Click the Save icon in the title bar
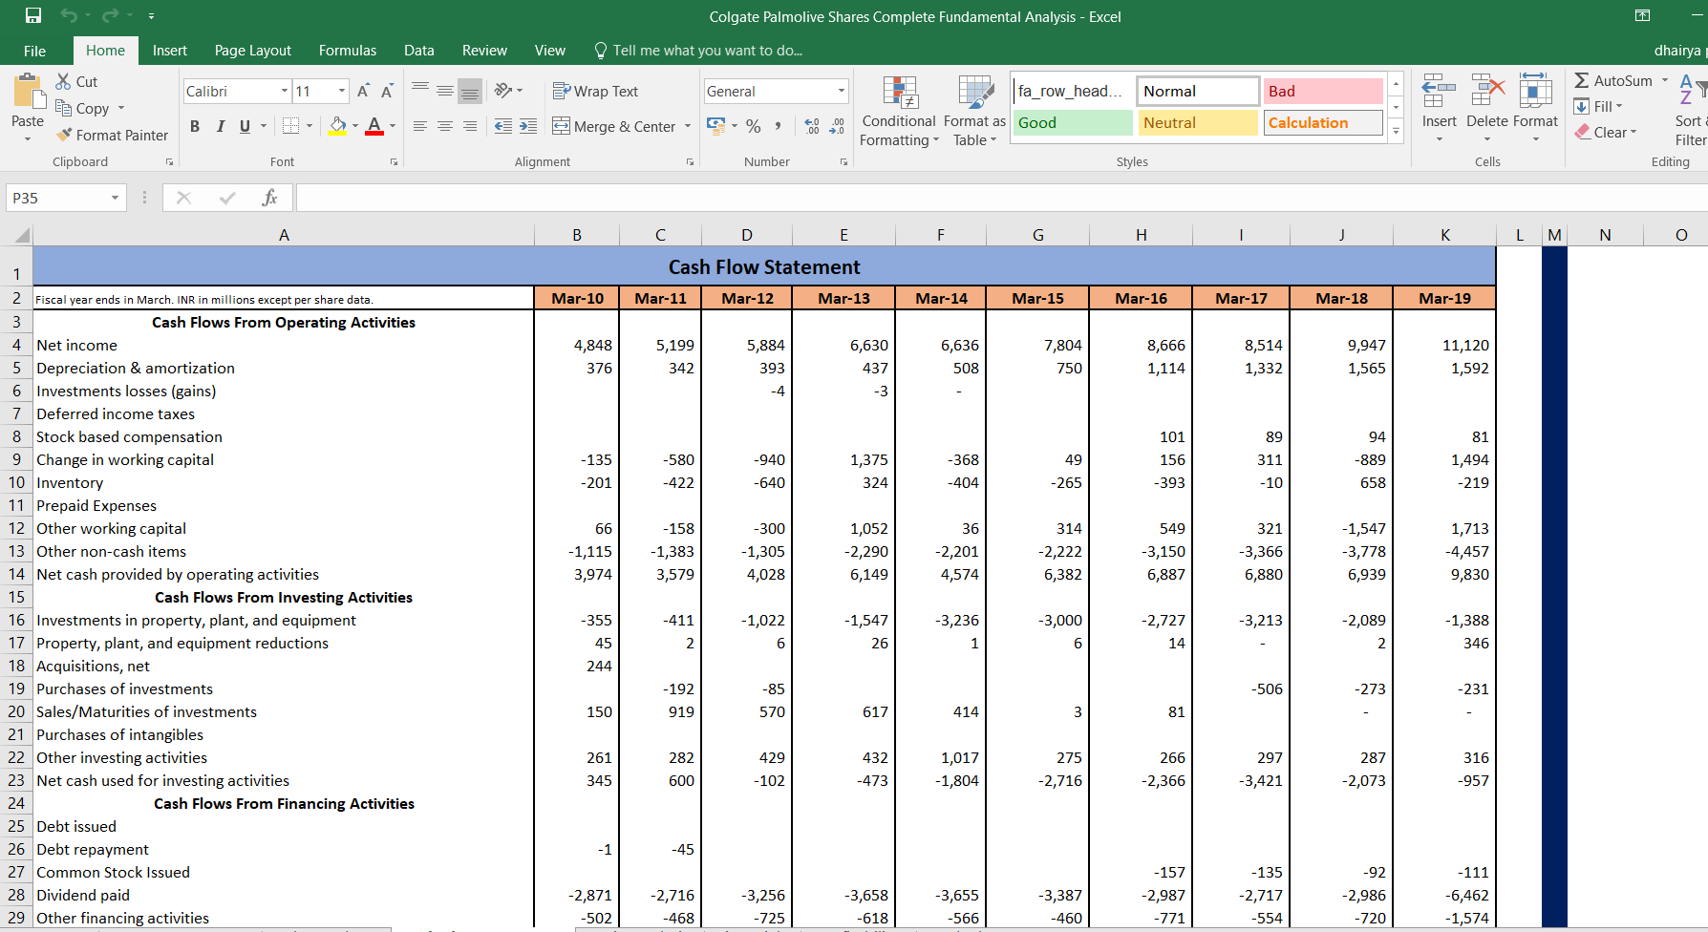Screen dimensions: 1708x932 point(33,15)
